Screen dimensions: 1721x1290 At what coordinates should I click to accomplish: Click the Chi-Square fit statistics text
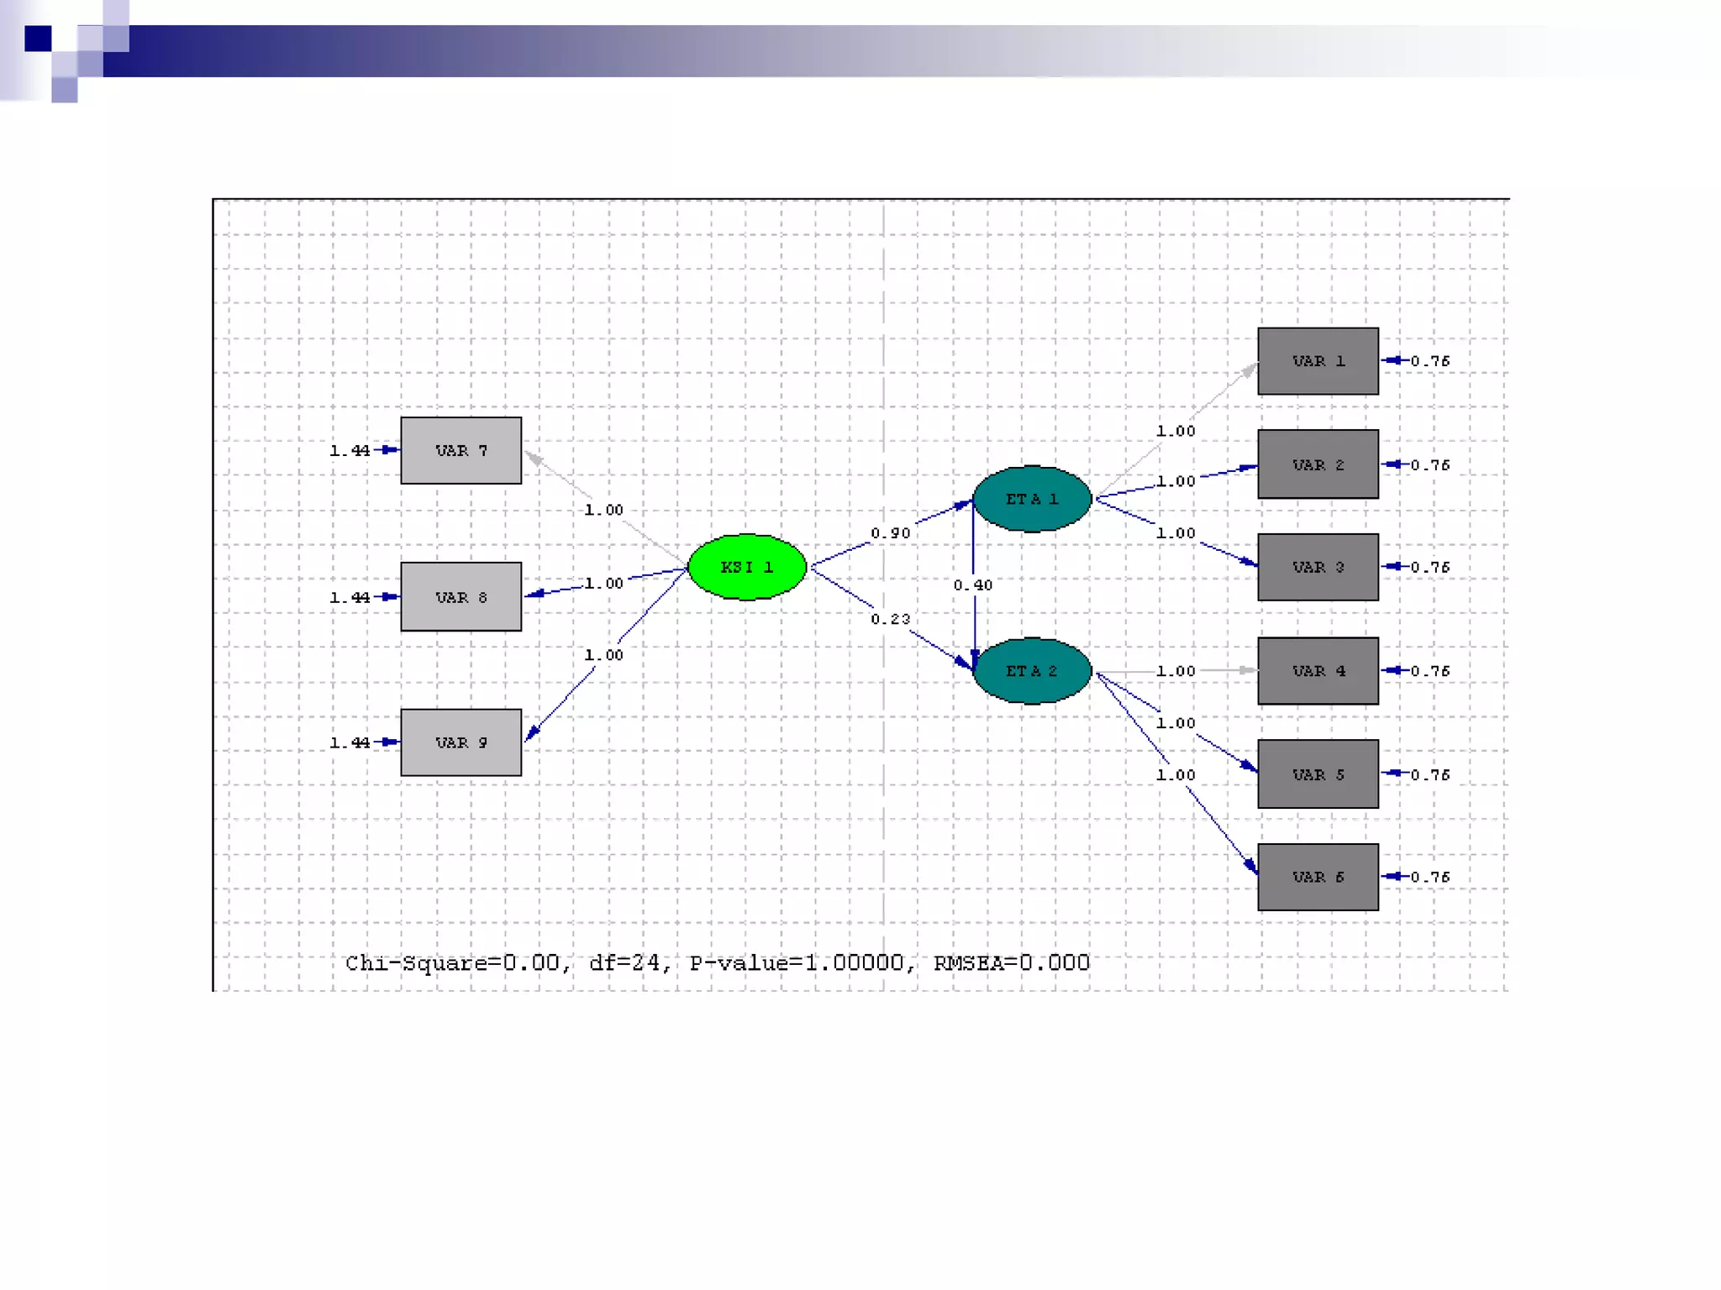click(x=717, y=962)
